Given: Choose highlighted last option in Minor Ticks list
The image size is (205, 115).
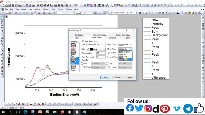Looking at the screenshot, I should (x=125, y=59).
